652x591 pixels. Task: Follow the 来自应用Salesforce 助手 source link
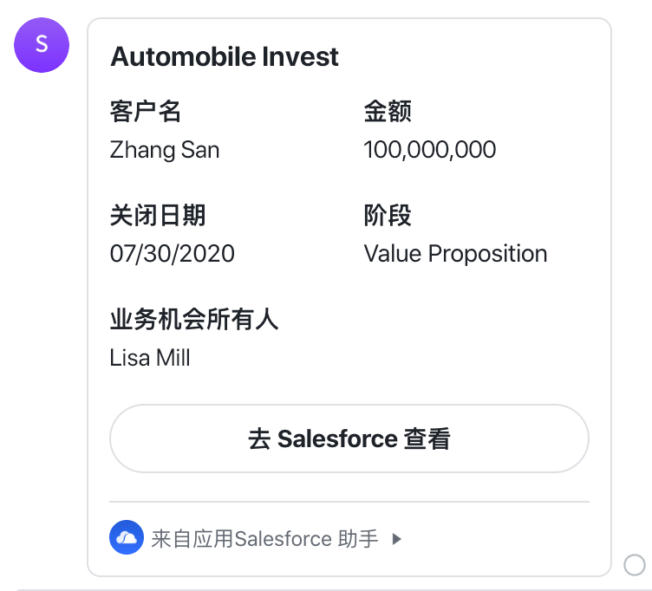264,539
